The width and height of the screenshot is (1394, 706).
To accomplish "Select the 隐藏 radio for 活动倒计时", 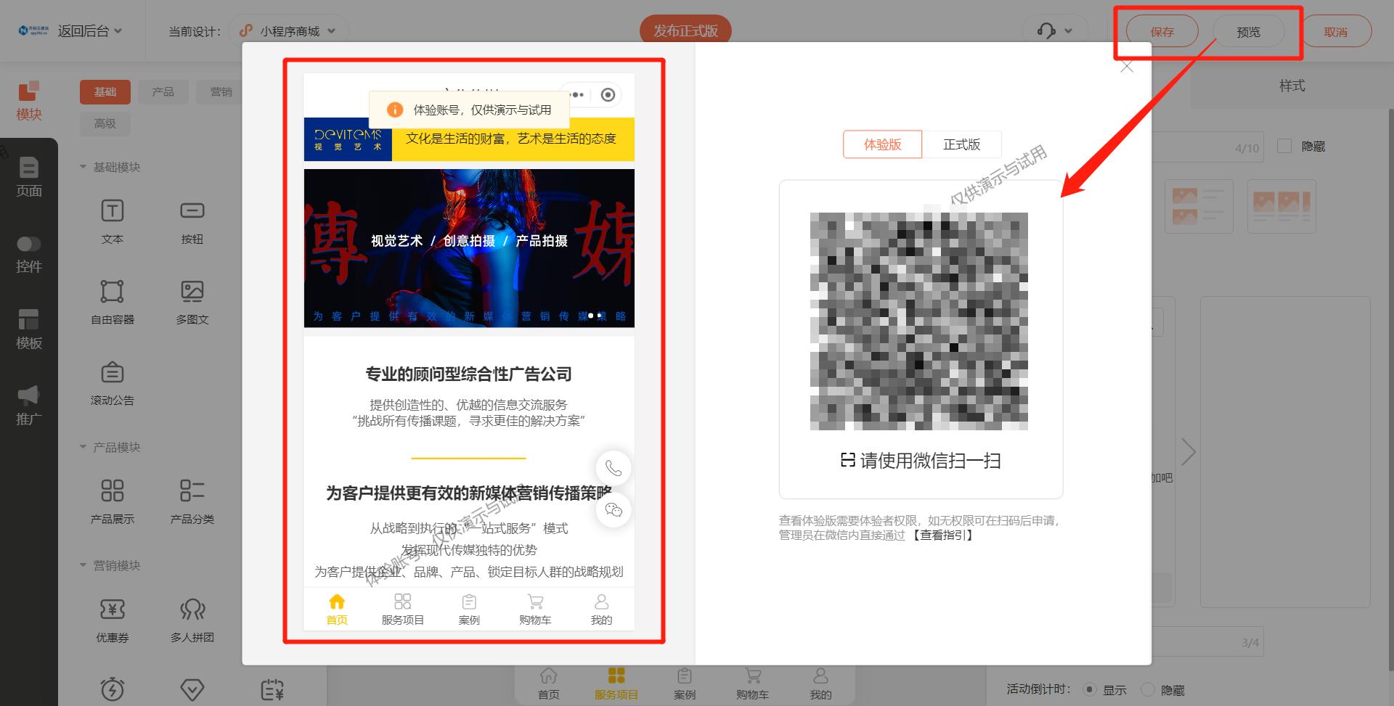I will click(x=1148, y=690).
